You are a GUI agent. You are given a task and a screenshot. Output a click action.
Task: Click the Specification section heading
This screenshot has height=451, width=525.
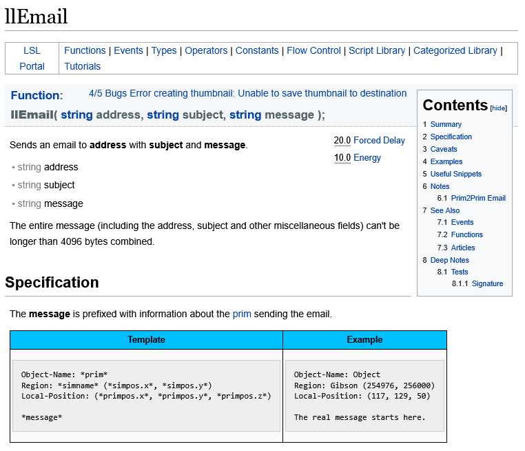(52, 283)
